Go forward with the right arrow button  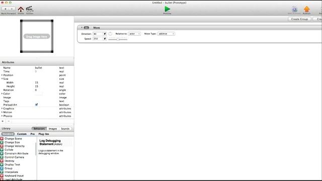[x=12, y=9]
